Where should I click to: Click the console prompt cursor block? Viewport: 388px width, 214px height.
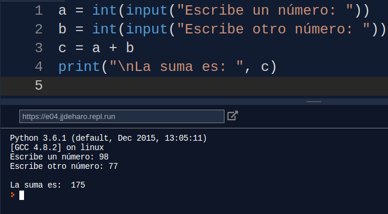(22, 195)
